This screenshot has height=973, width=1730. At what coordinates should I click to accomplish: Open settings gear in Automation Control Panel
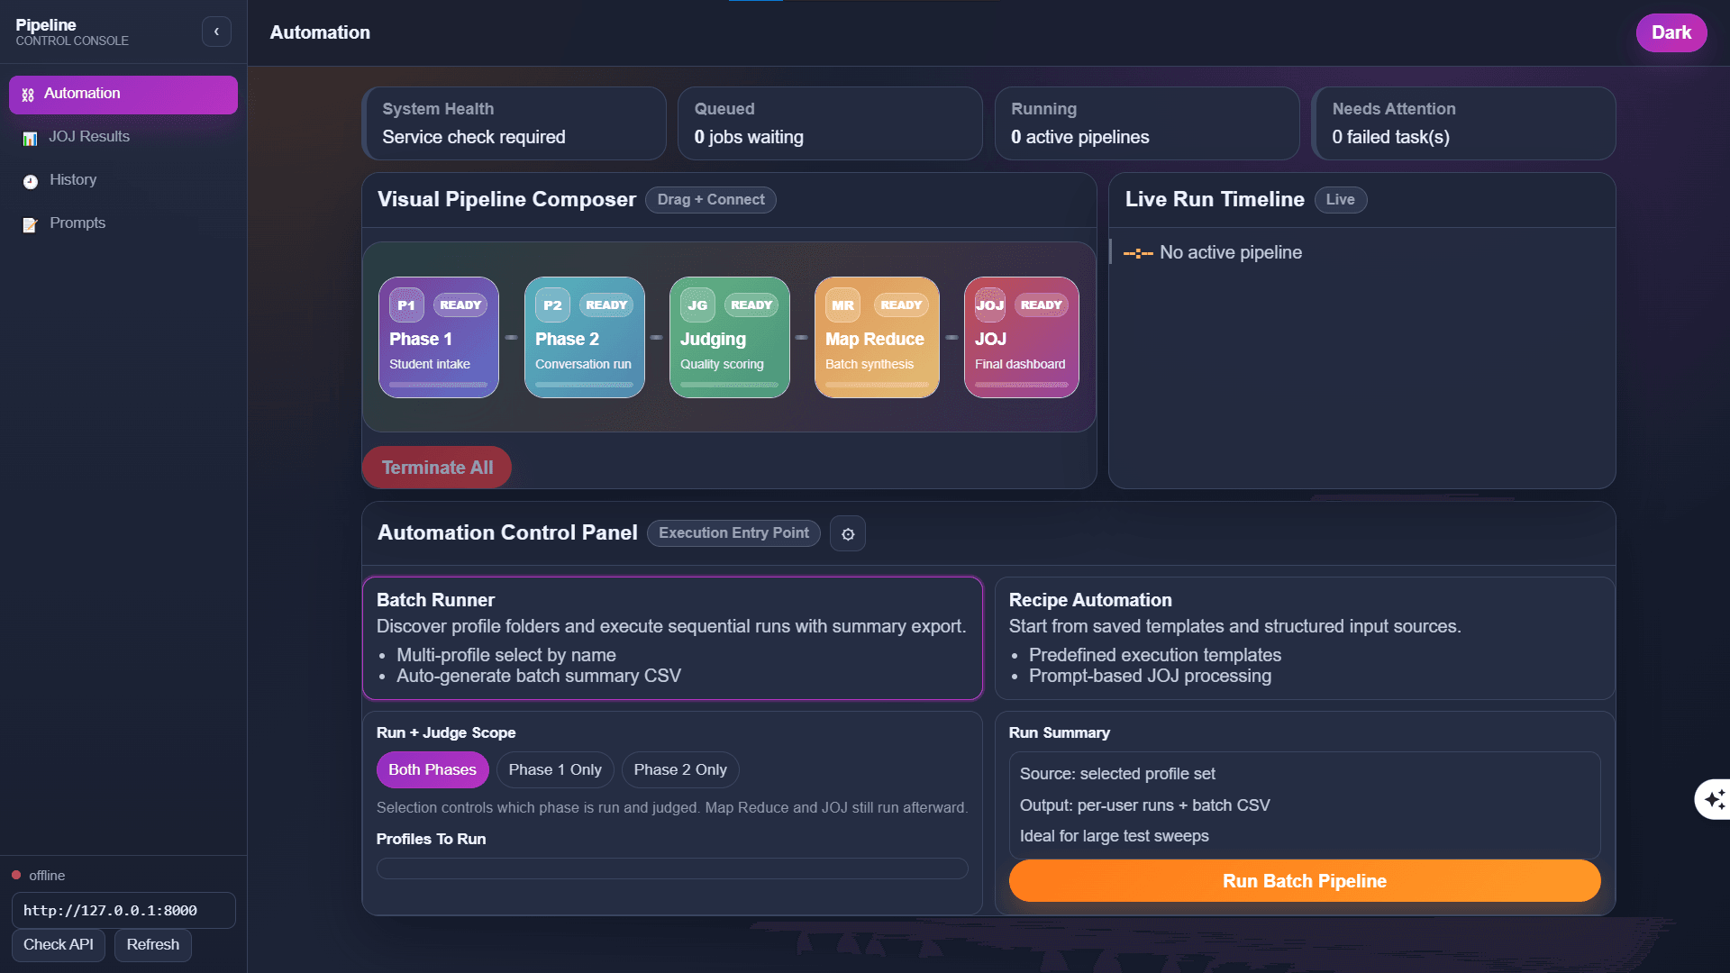[848, 534]
